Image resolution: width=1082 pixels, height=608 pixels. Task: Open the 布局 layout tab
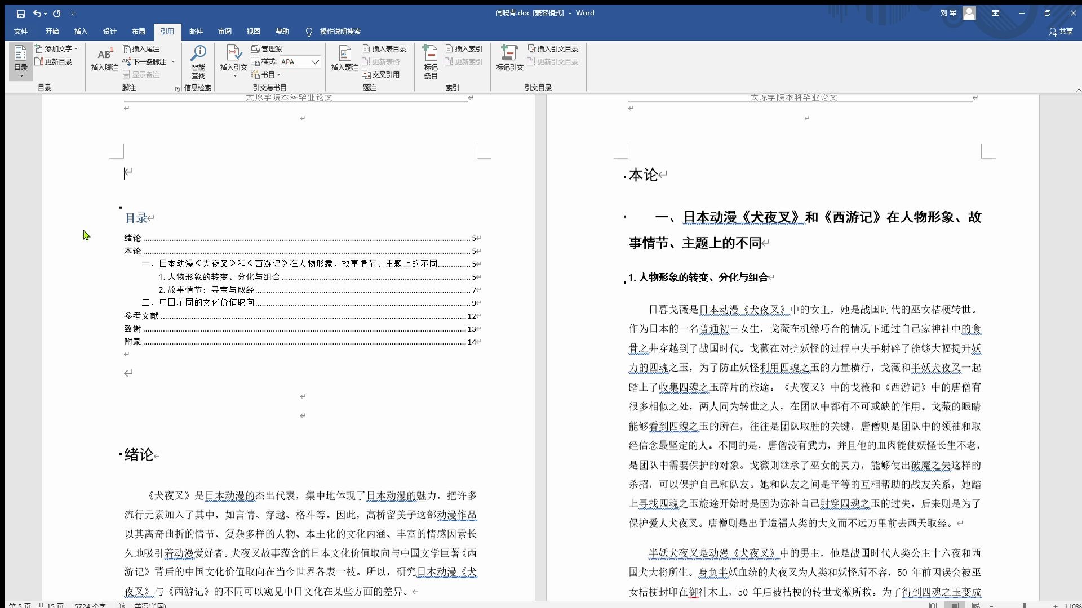tap(138, 32)
